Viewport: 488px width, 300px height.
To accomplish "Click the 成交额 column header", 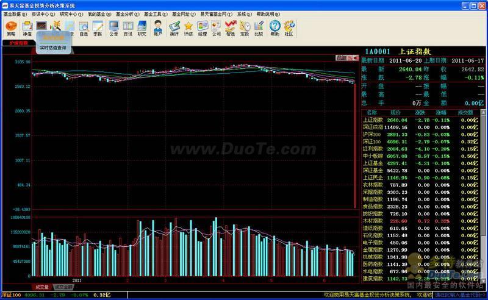I will click(x=465, y=112).
